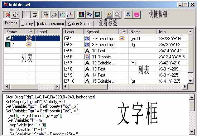Viewport: 197px width, 136px height.
Task: Click the floppy disk save icon
Action: pos(98,15)
